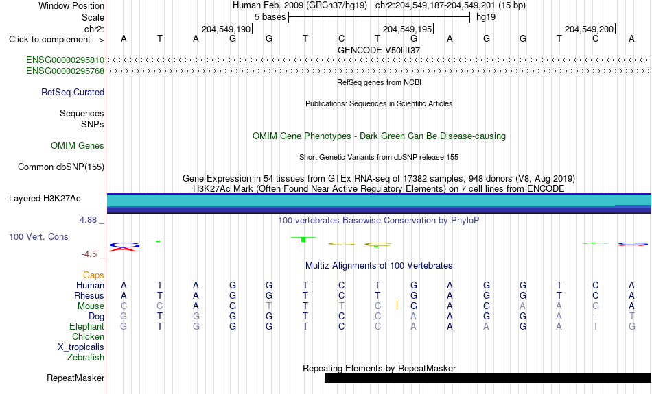This screenshot has height=394, width=652.
Task: Open the 100 Vert. Cons label
Action: tap(38, 236)
